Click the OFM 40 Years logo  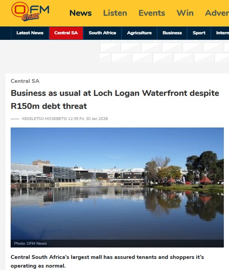pyautogui.click(x=30, y=11)
